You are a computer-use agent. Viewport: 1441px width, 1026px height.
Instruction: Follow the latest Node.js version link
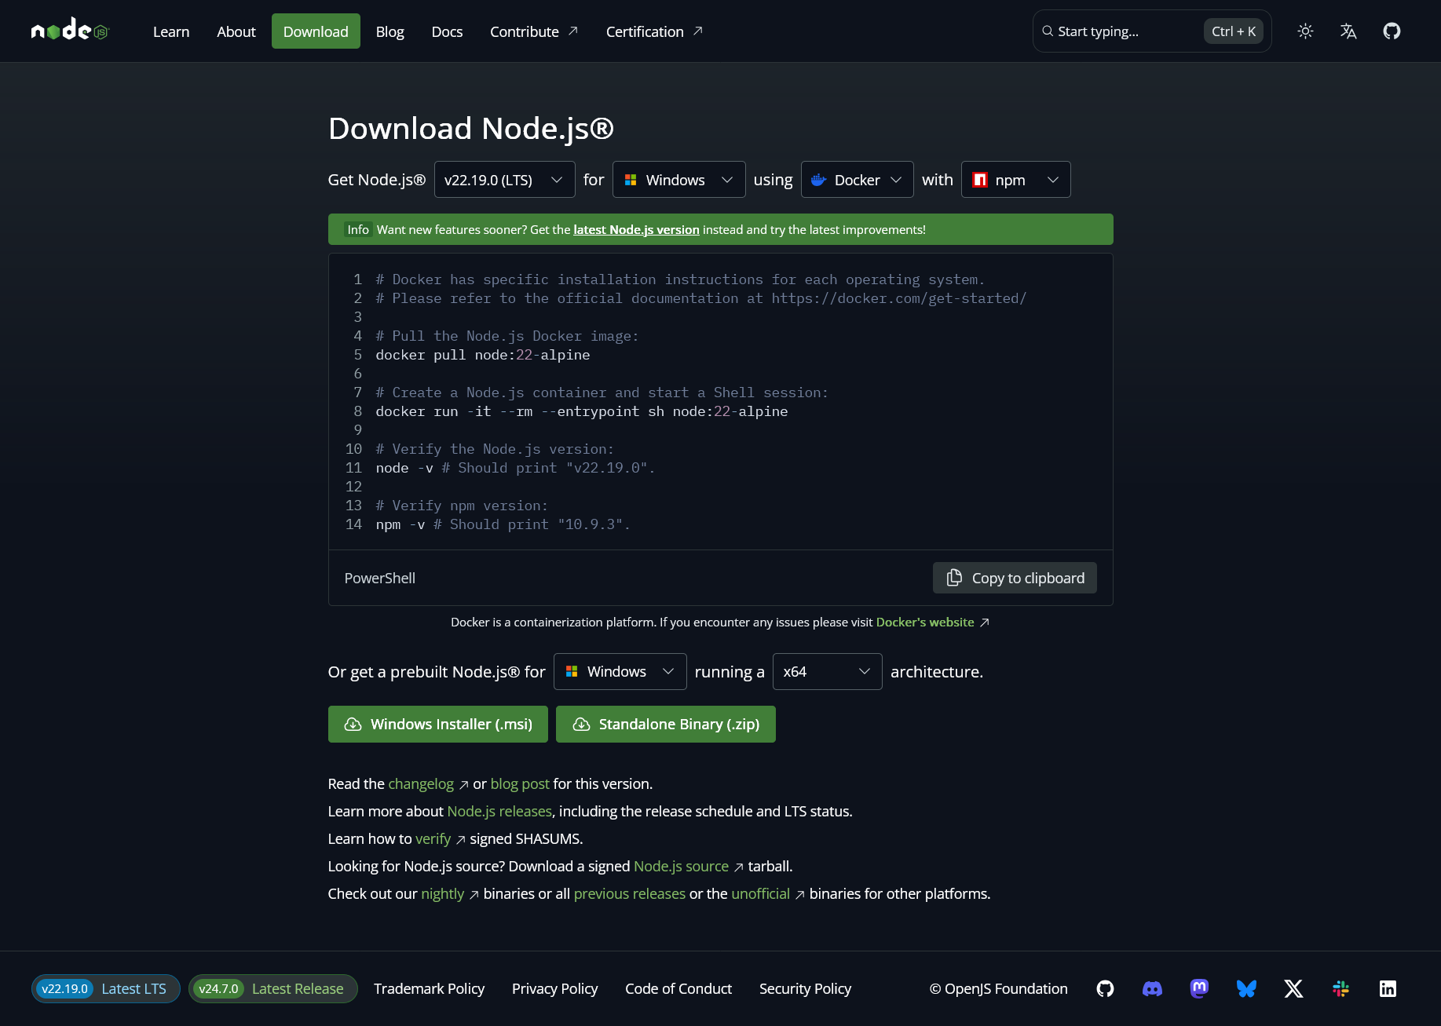[x=636, y=230]
